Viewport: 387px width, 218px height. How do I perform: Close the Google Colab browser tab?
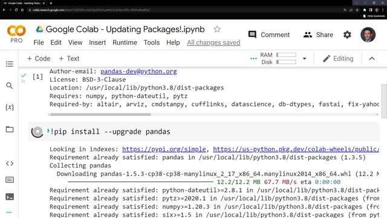coord(44,3)
